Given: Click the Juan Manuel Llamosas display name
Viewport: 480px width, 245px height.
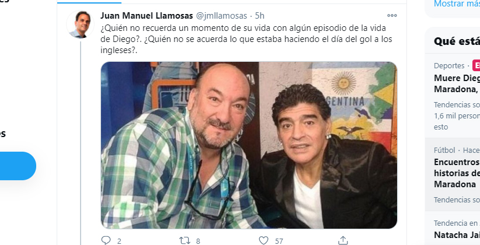Looking at the screenshot, I should [147, 16].
